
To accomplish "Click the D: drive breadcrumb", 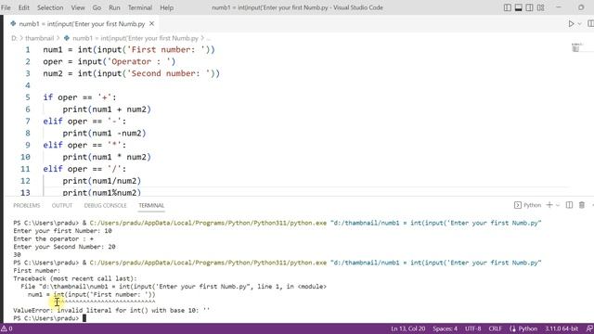I will [x=15, y=38].
